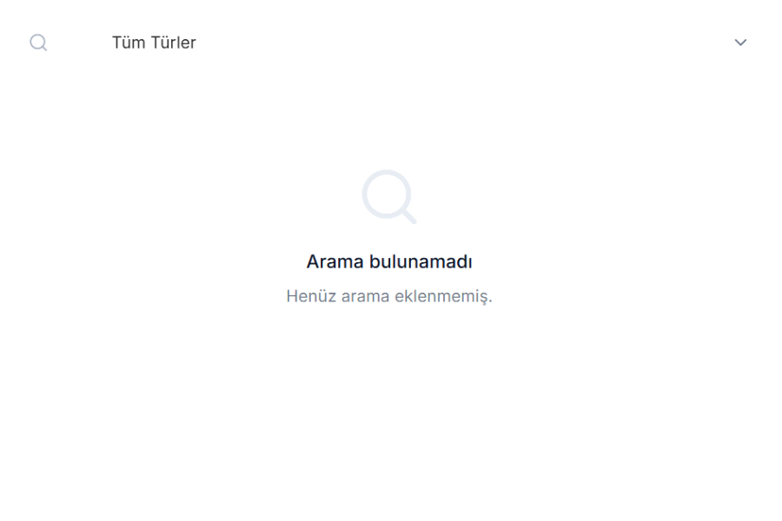Click the small search magnifier icon
Viewport: 782px width, 521px height.
click(x=38, y=43)
